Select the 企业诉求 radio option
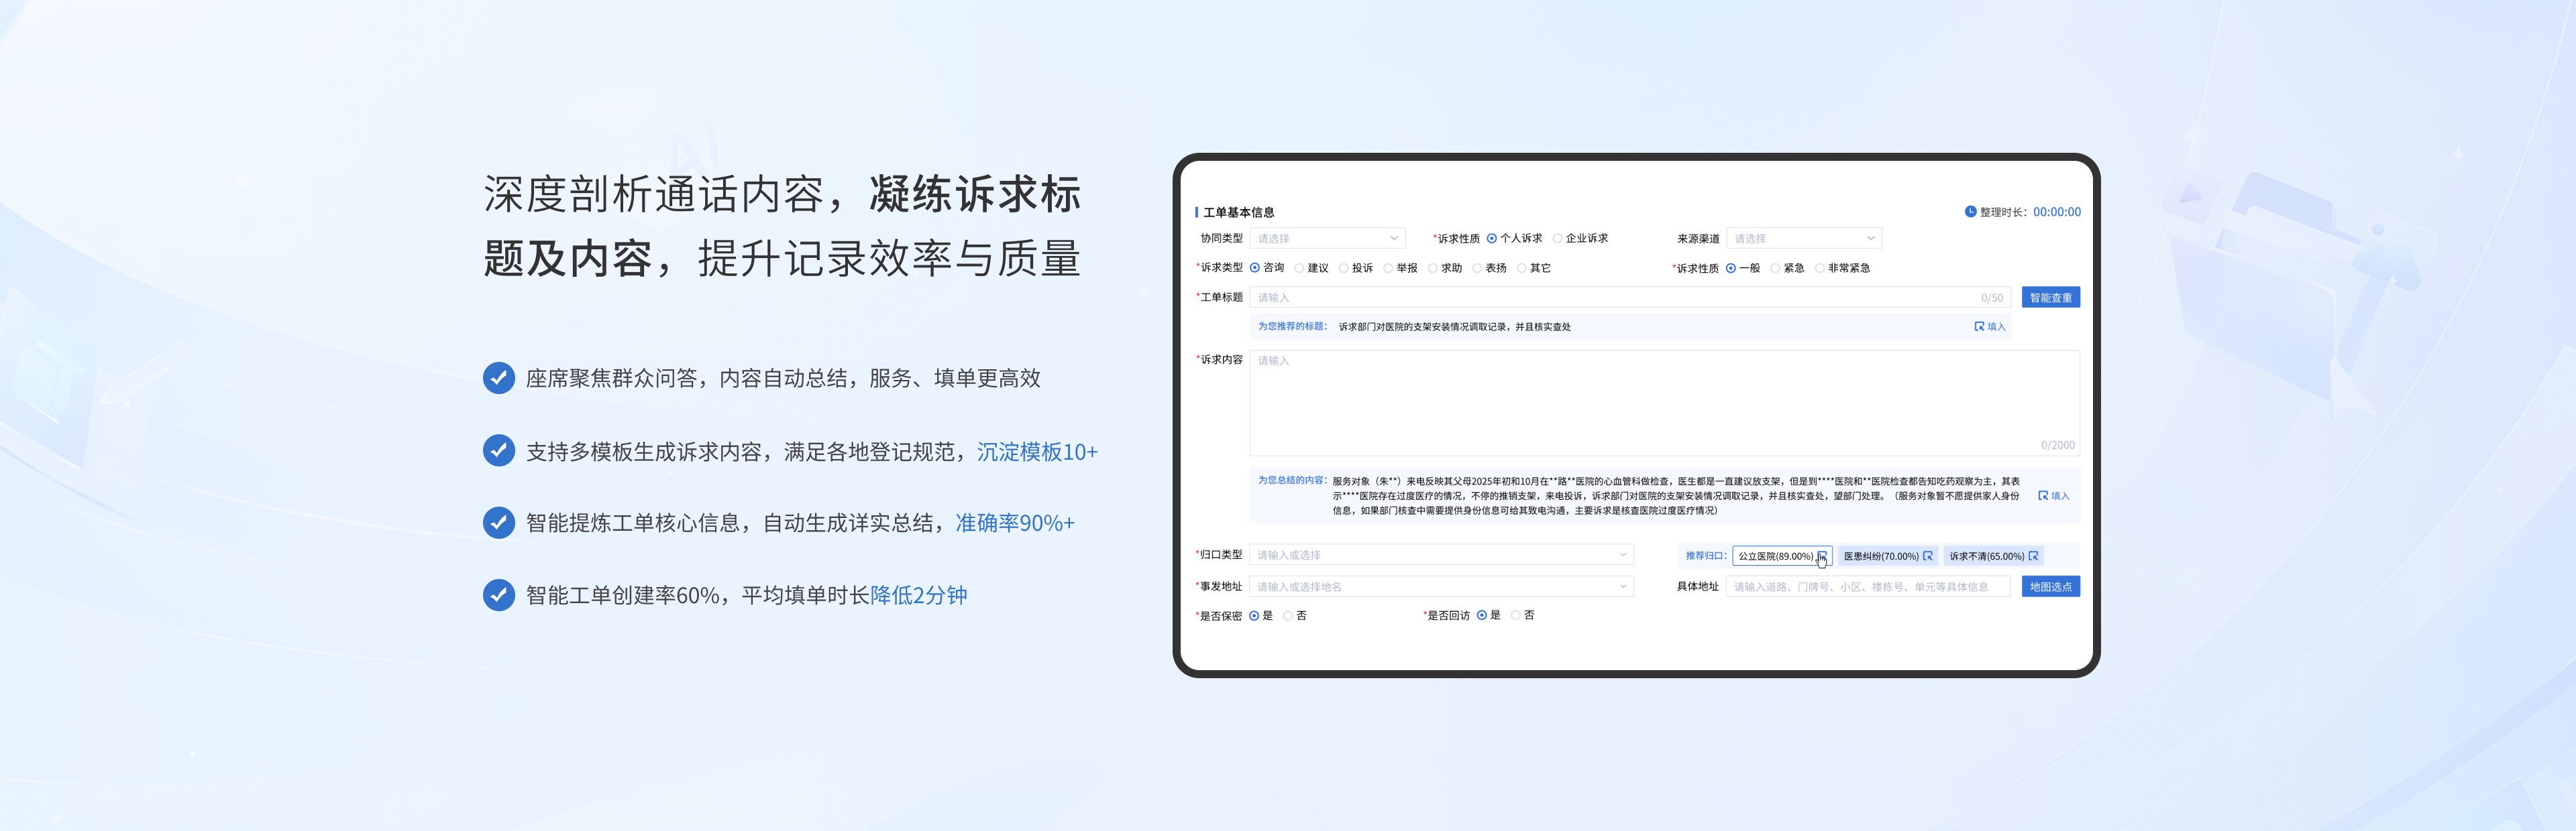The width and height of the screenshot is (2576, 831). pos(1557,239)
